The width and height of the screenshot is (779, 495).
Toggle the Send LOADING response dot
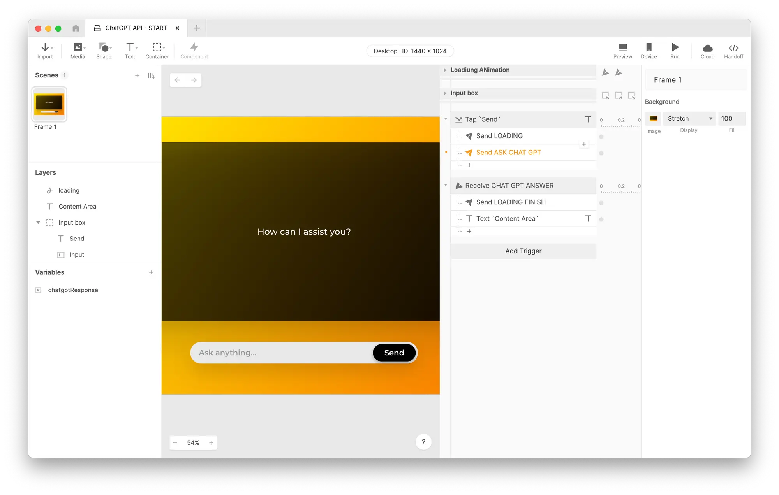pos(601,137)
